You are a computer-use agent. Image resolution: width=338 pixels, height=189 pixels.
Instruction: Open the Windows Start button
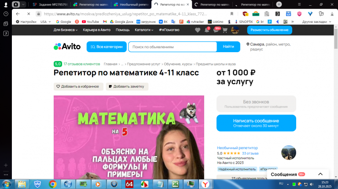(6, 184)
